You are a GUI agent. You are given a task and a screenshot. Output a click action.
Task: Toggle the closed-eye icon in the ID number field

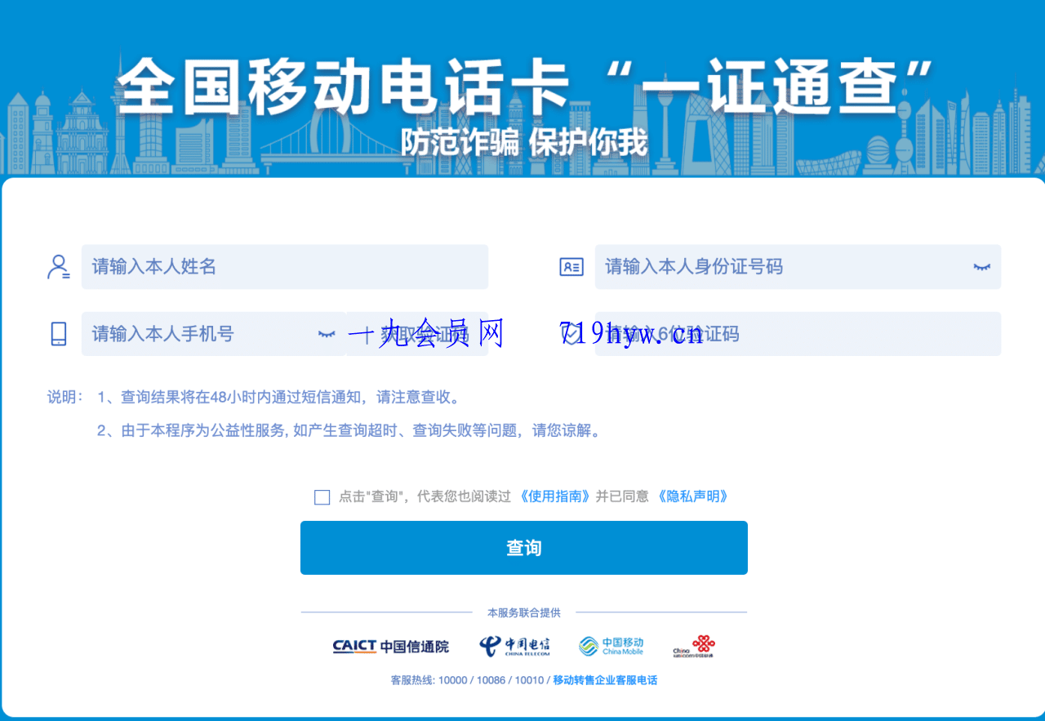[984, 267]
